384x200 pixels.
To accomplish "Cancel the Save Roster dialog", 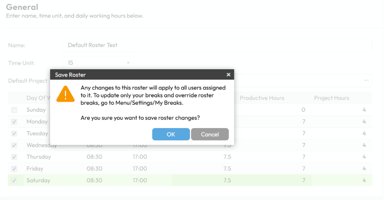I will pyautogui.click(x=210, y=134).
